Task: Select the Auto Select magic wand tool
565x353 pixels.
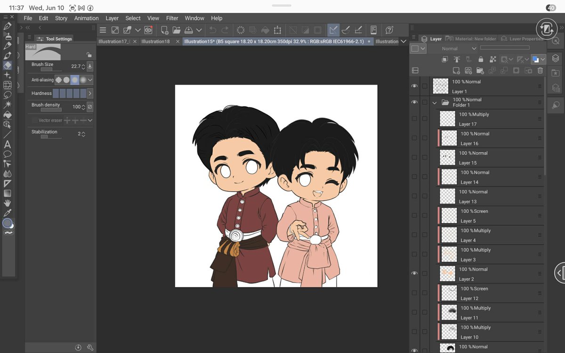Action: pos(7,104)
